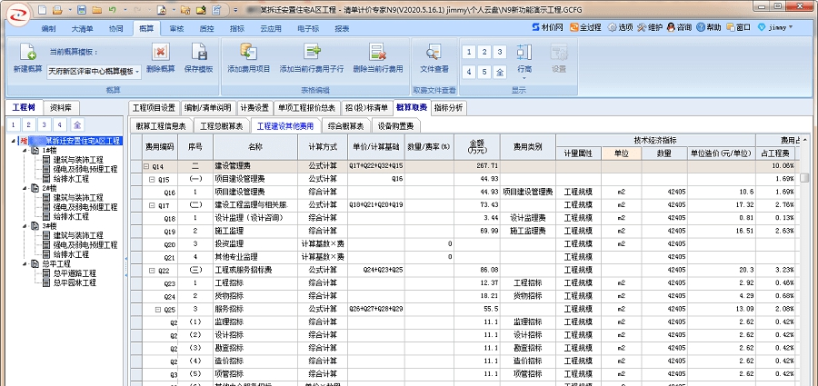Click the blue floppy save icon in quick access toolbar
This screenshot has width=818, height=386.
(82, 10)
